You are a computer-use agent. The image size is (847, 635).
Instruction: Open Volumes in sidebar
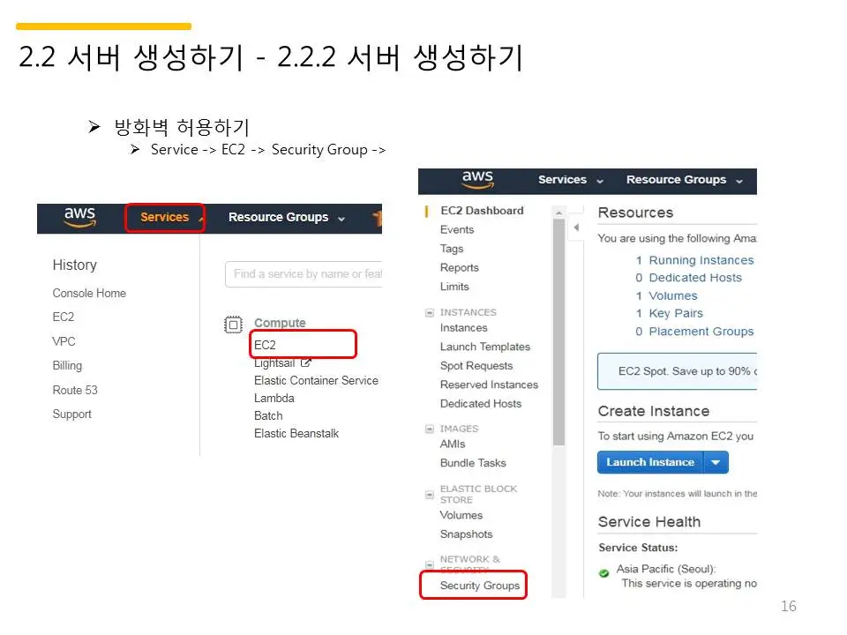pyautogui.click(x=461, y=515)
